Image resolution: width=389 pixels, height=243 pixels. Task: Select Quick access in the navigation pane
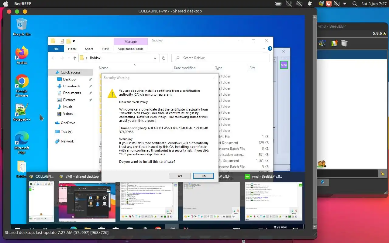(x=71, y=72)
